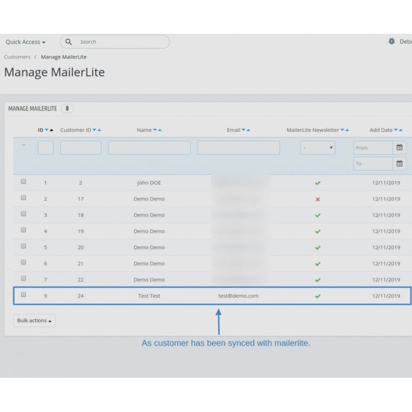Sort ID column descending arrow
This screenshot has height=412, width=412.
pyautogui.click(x=47, y=130)
